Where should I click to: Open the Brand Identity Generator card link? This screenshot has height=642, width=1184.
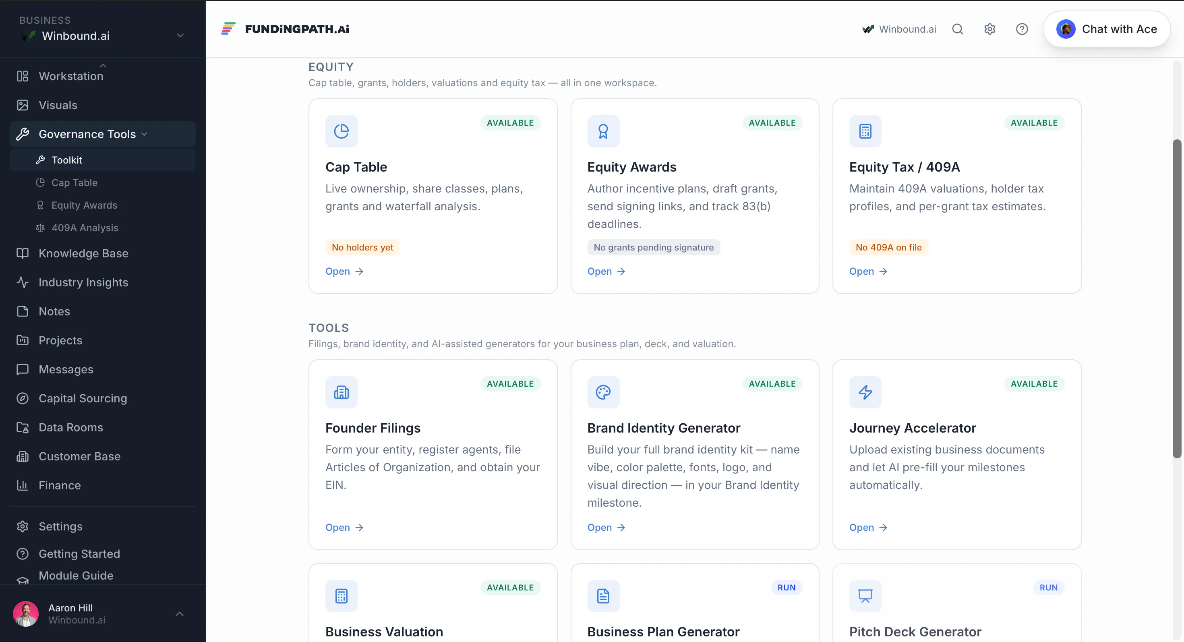point(606,527)
